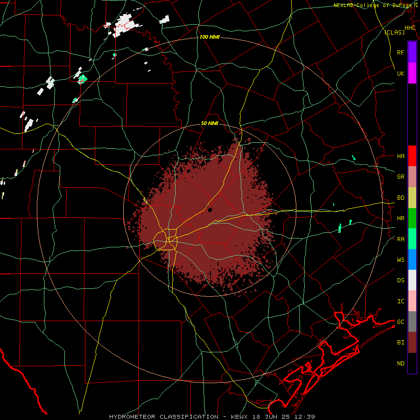
Task: Select the dusty-pink GR legend swatch
Action: 412,177
